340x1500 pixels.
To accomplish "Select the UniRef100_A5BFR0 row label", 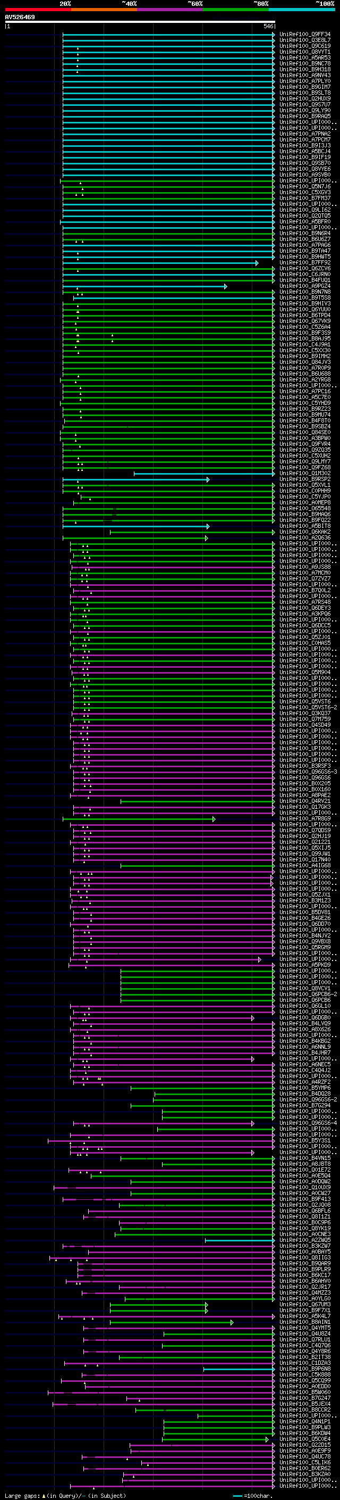I will click(305, 221).
